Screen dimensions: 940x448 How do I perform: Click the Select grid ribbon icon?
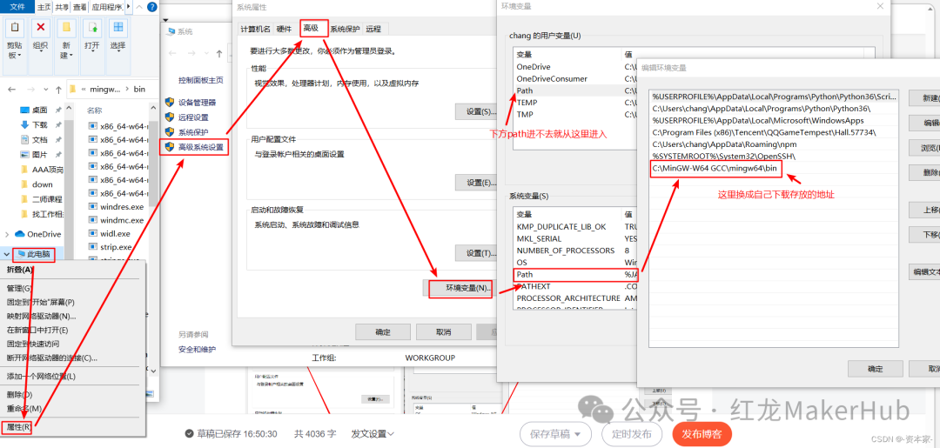click(x=118, y=27)
